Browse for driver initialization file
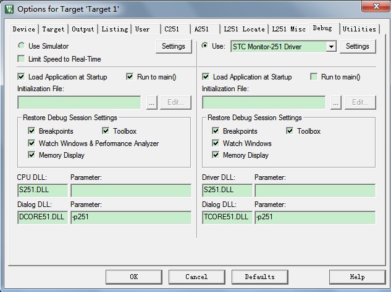Viewport: 391px width, 292px height. point(335,102)
